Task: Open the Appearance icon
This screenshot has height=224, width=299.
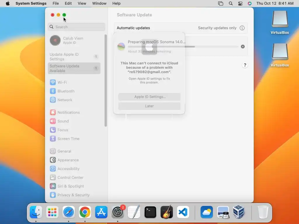Action: (x=53, y=160)
